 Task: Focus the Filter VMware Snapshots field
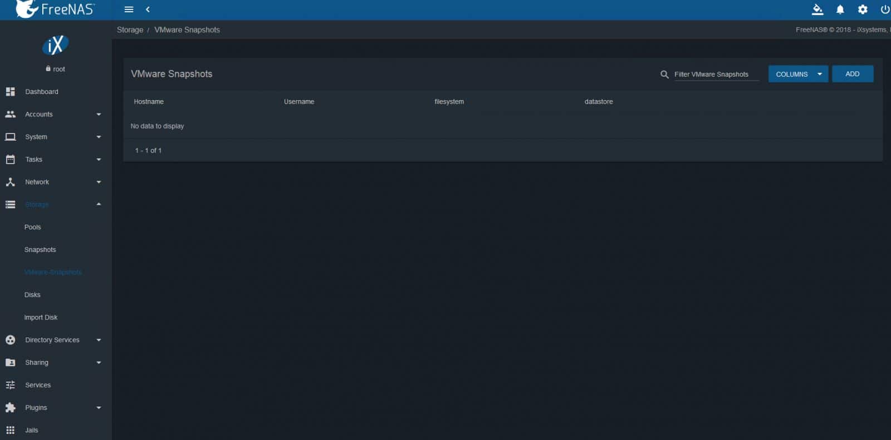[x=716, y=74]
